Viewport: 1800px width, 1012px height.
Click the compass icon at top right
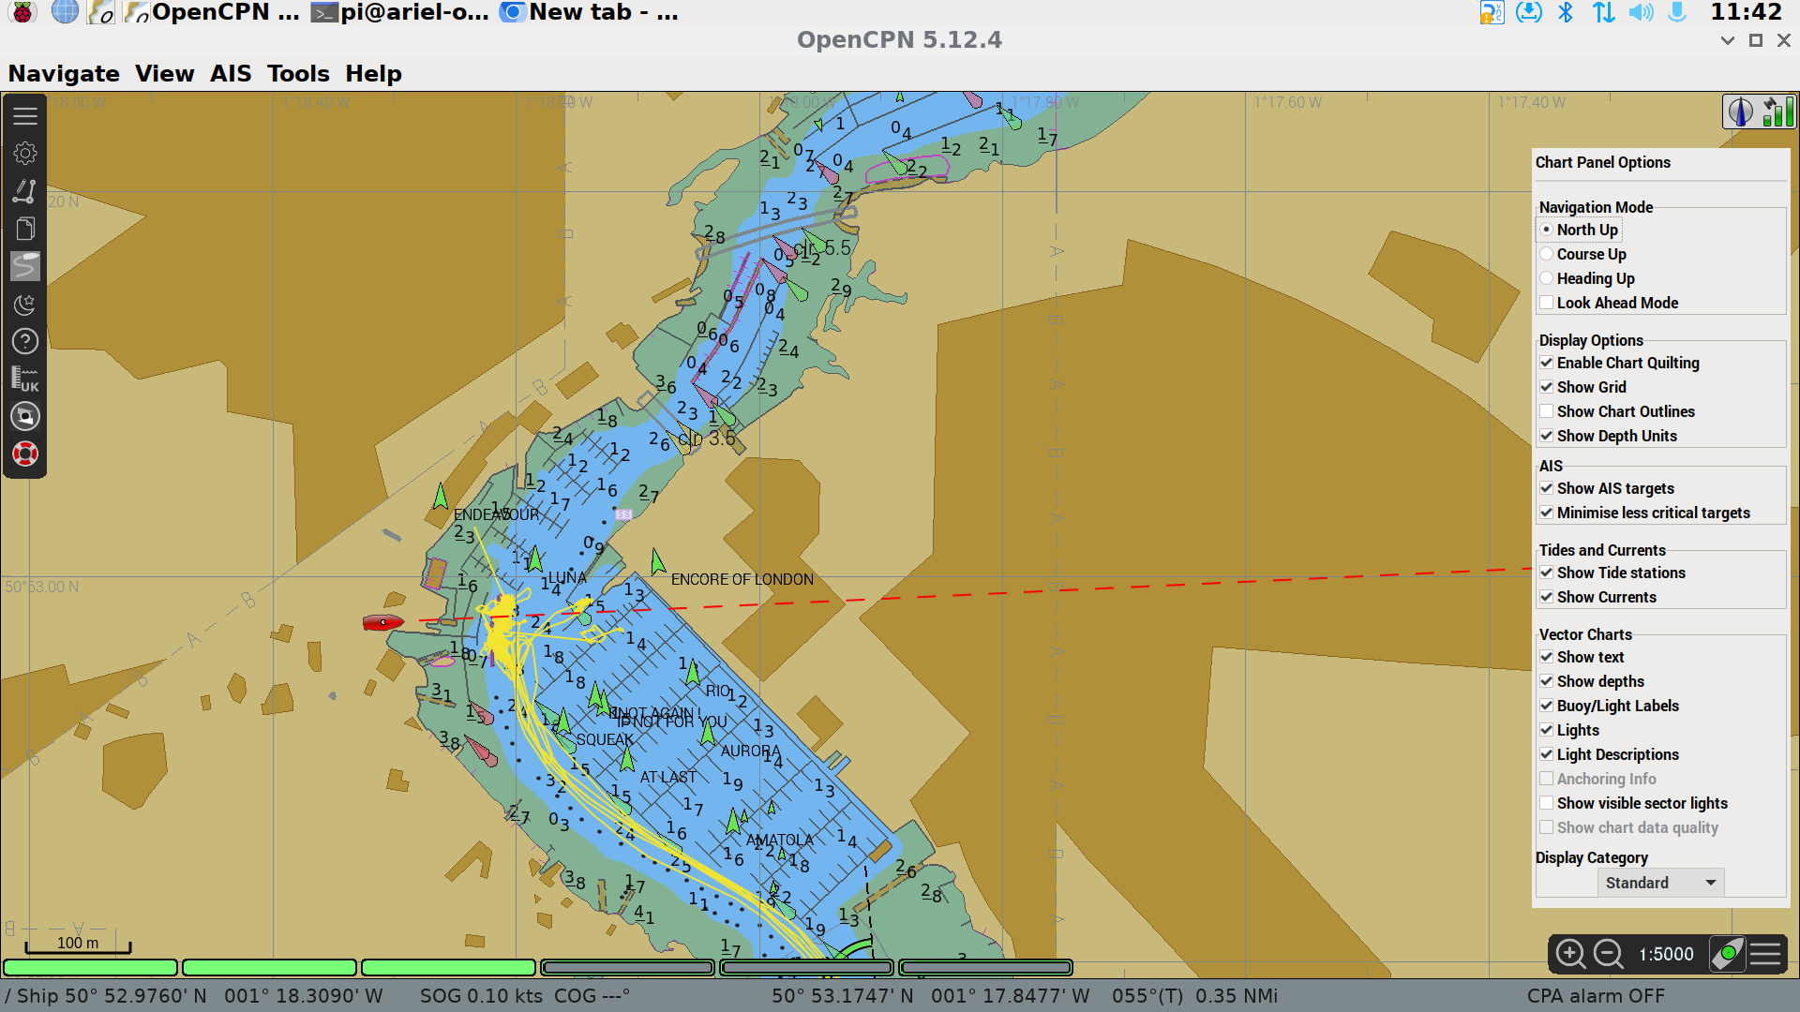pyautogui.click(x=1740, y=112)
